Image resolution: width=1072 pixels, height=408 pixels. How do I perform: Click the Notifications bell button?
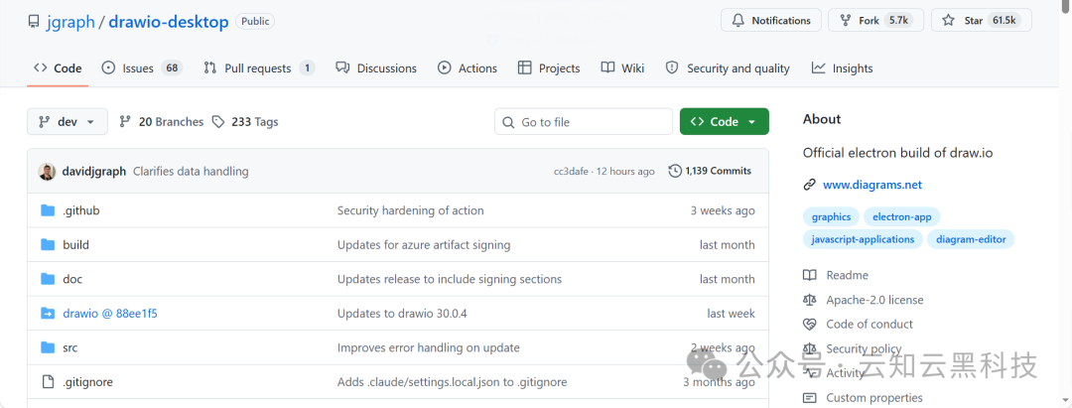pyautogui.click(x=770, y=21)
